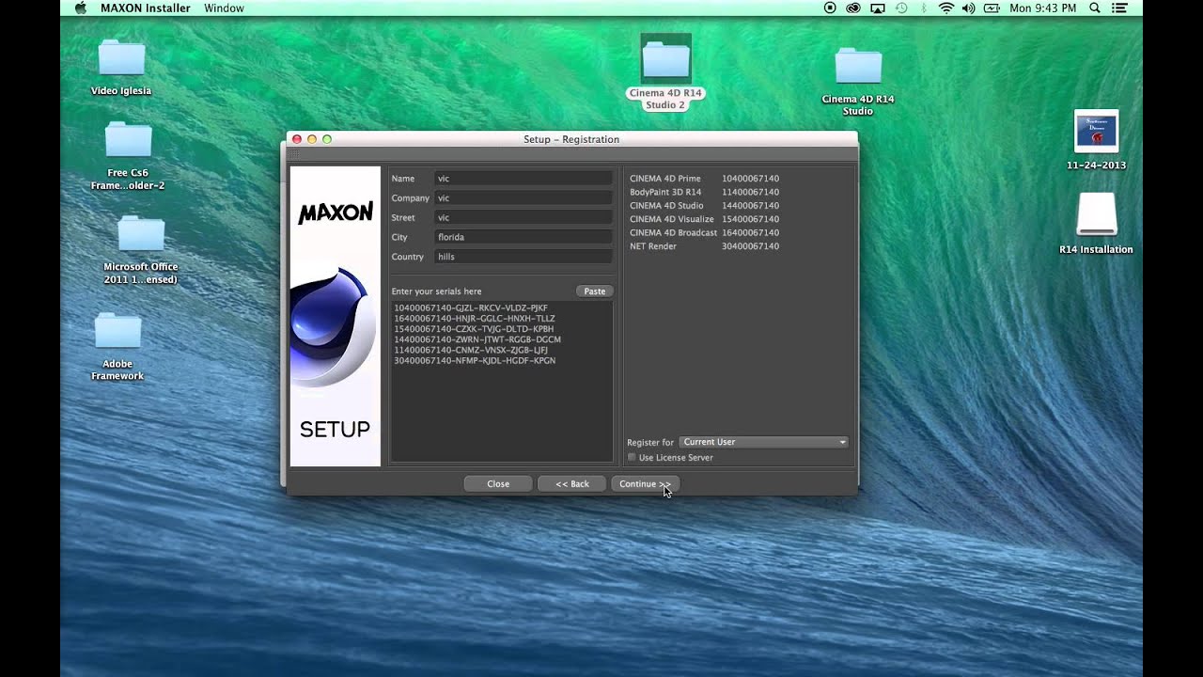
Task: Click the NET Render license row
Action: tap(704, 246)
